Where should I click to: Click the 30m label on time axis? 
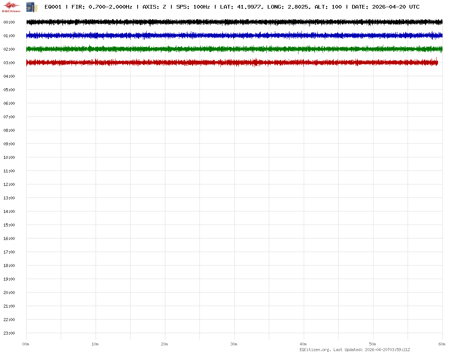[x=234, y=344]
